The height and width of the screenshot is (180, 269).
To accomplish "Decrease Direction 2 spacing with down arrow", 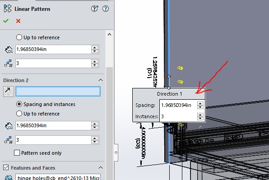I will [x=95, y=127].
